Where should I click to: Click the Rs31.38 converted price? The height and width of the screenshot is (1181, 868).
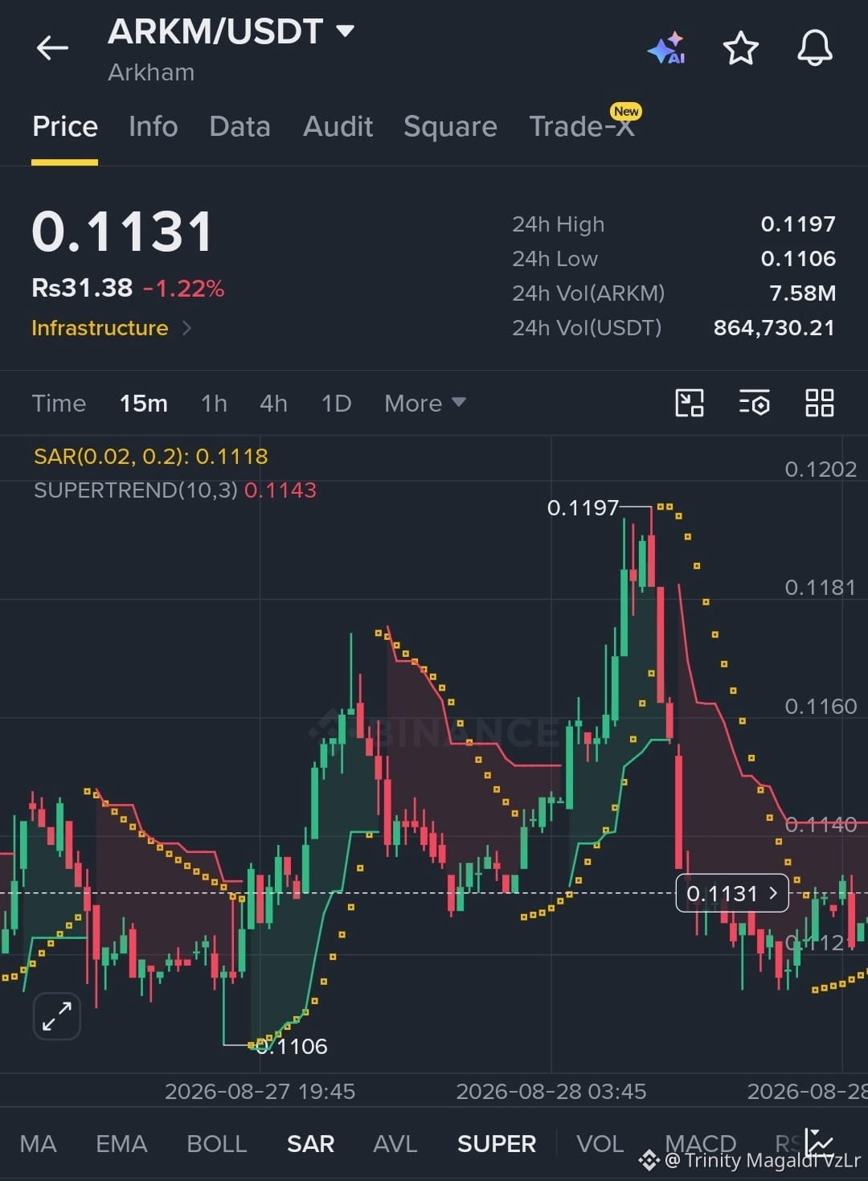click(82, 288)
